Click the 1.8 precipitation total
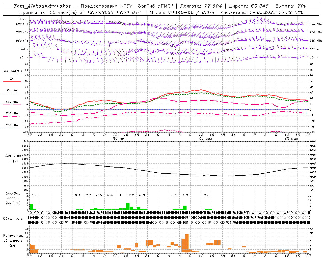The height and width of the screenshot is (258, 323). click(x=35, y=195)
